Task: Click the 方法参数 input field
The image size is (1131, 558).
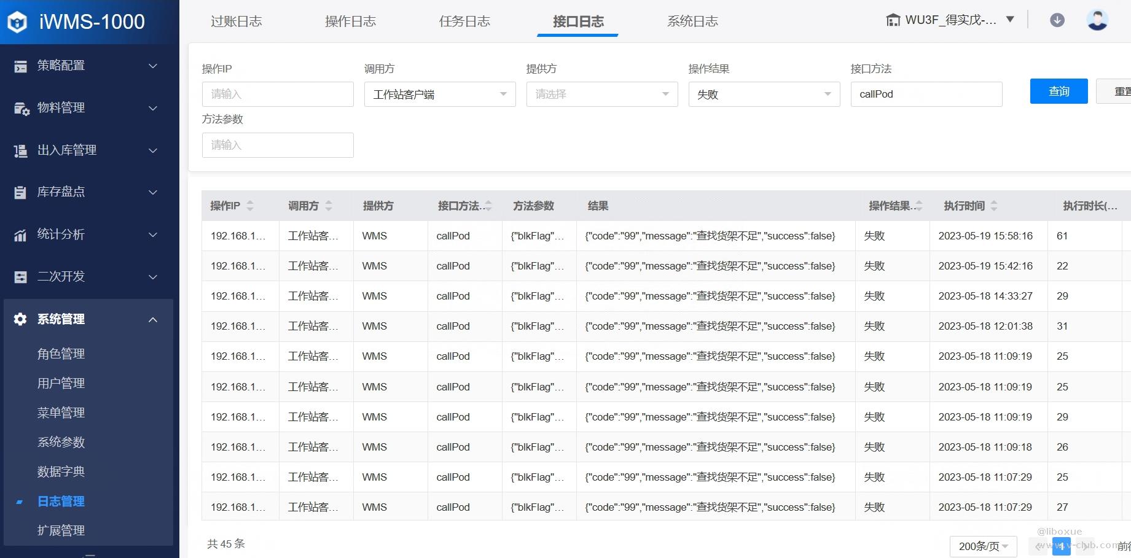Action: (278, 145)
